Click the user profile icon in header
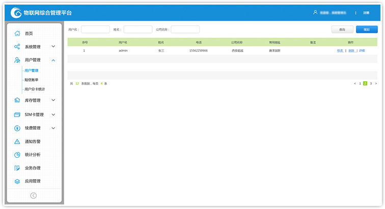 tap(315, 12)
